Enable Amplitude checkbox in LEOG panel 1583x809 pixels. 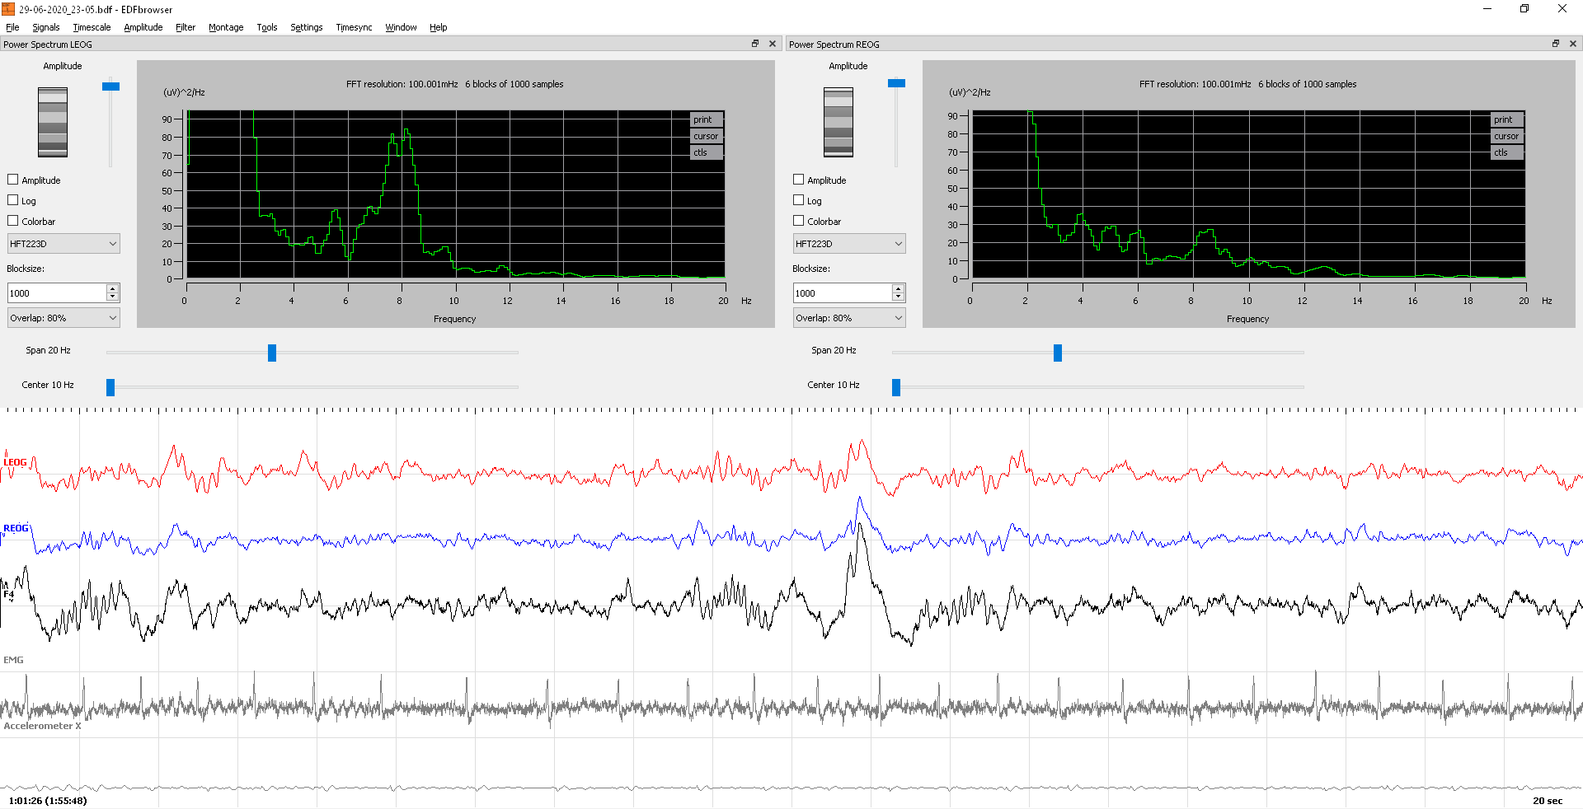click(x=13, y=180)
